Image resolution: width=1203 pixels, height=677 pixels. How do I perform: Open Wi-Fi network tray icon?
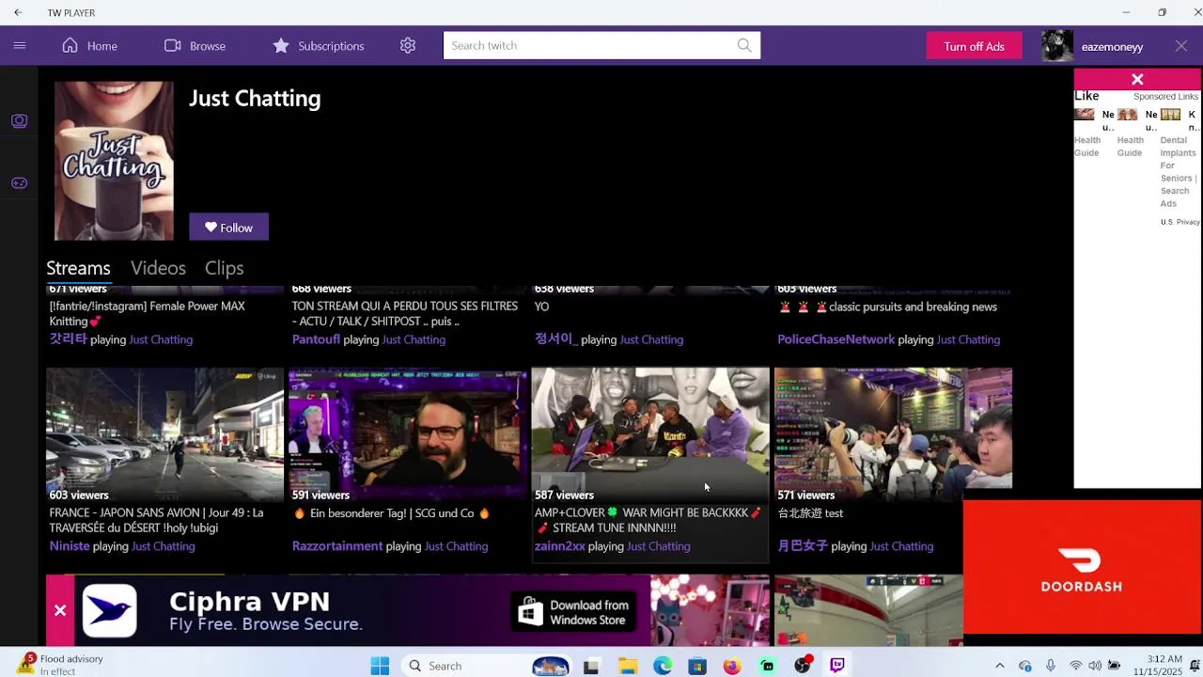[x=1075, y=666]
